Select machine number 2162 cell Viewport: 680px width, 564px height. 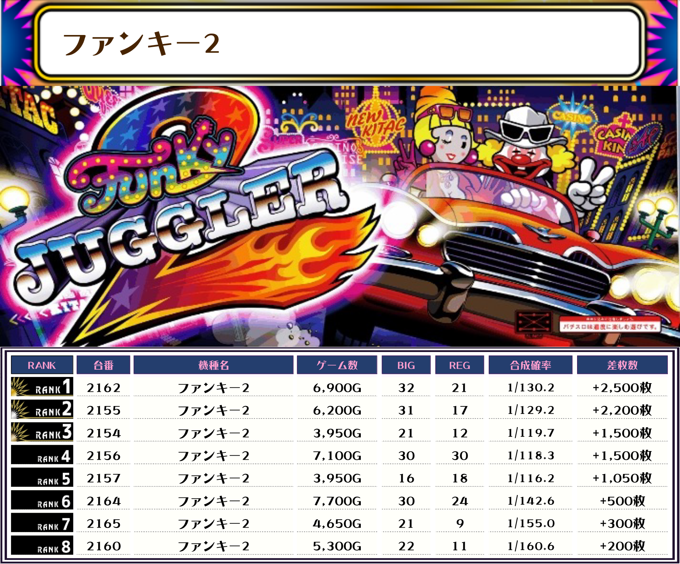coord(103,388)
